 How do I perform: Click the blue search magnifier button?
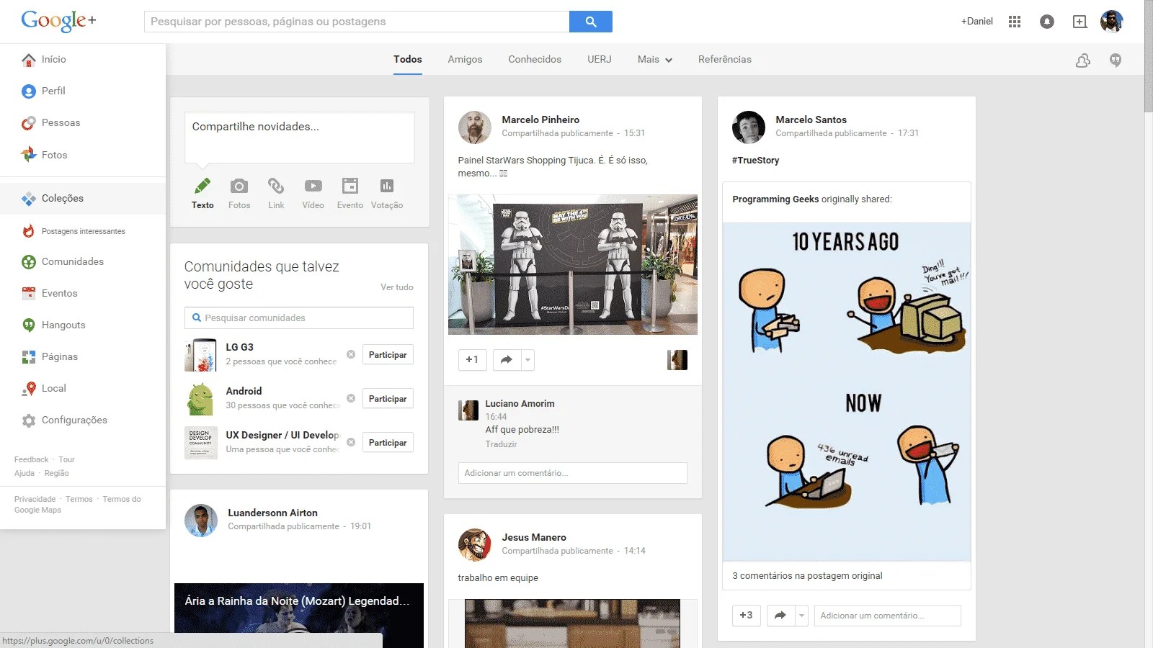coord(591,22)
